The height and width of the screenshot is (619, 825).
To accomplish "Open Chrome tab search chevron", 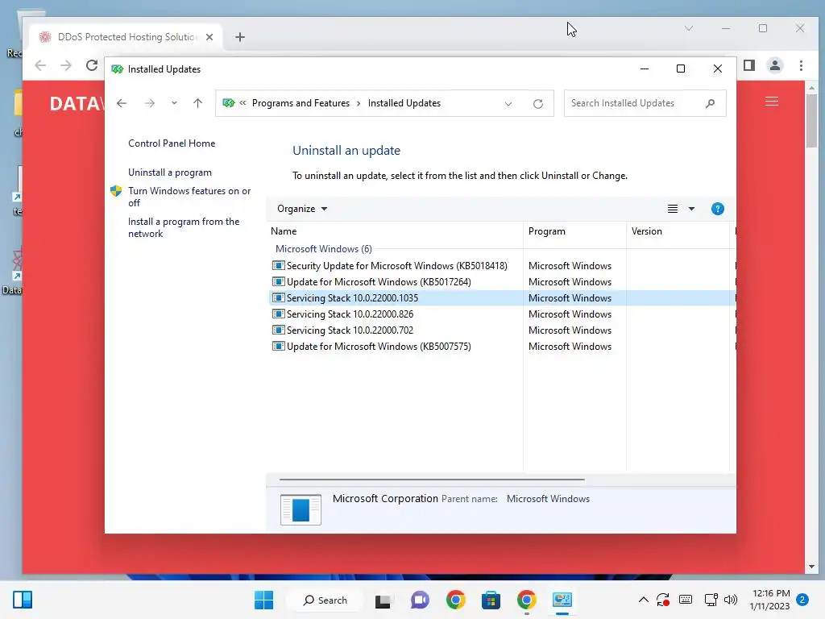I will pos(689,28).
